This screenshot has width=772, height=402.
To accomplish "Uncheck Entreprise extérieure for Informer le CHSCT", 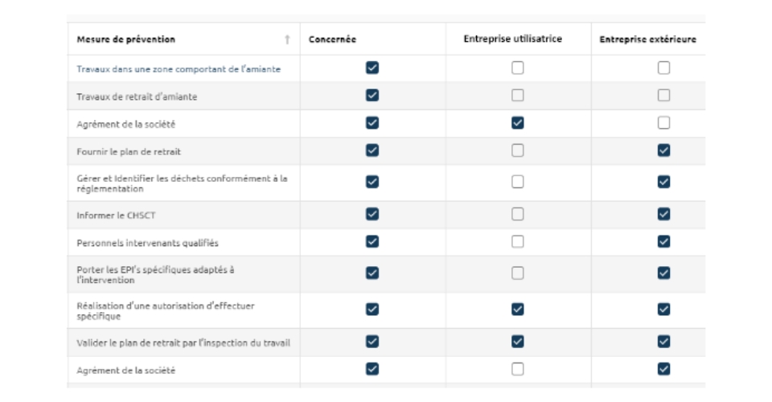I will (663, 214).
